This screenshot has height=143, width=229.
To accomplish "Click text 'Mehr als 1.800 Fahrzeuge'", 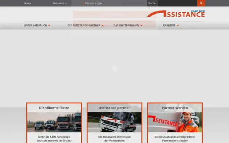I will coord(54,137).
